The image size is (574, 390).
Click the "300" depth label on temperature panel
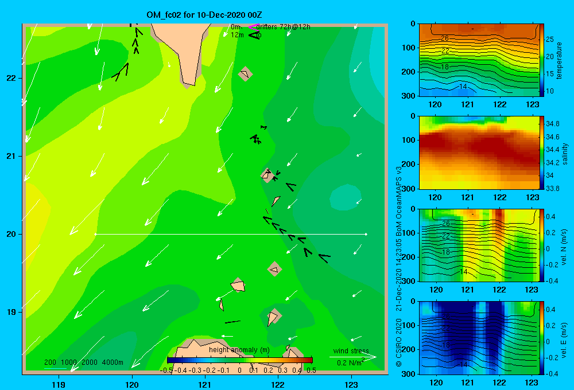tap(408, 96)
